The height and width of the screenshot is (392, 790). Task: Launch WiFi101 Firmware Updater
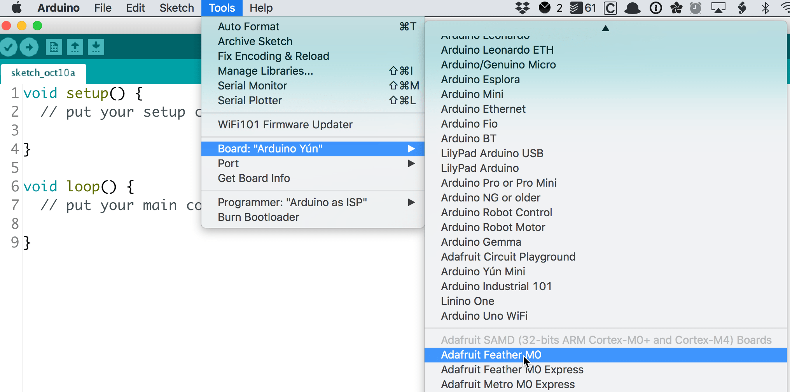313,124
